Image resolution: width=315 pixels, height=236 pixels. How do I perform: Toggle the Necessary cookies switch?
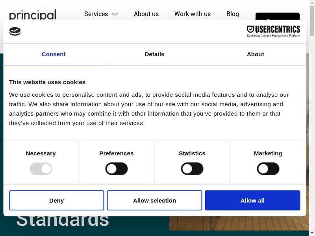point(41,169)
